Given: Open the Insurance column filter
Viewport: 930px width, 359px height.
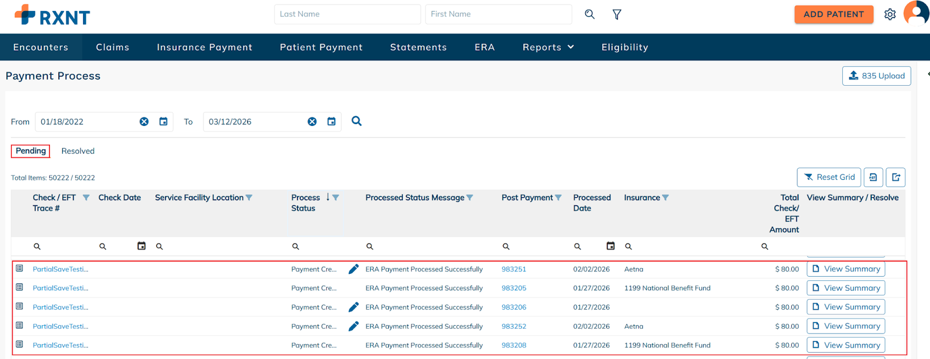Looking at the screenshot, I should (x=666, y=198).
